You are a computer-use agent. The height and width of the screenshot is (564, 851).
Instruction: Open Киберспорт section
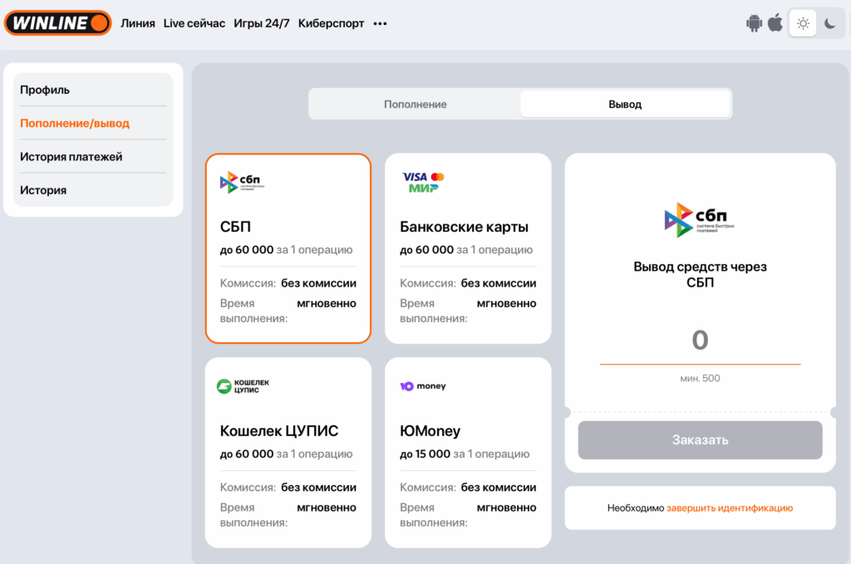point(331,23)
